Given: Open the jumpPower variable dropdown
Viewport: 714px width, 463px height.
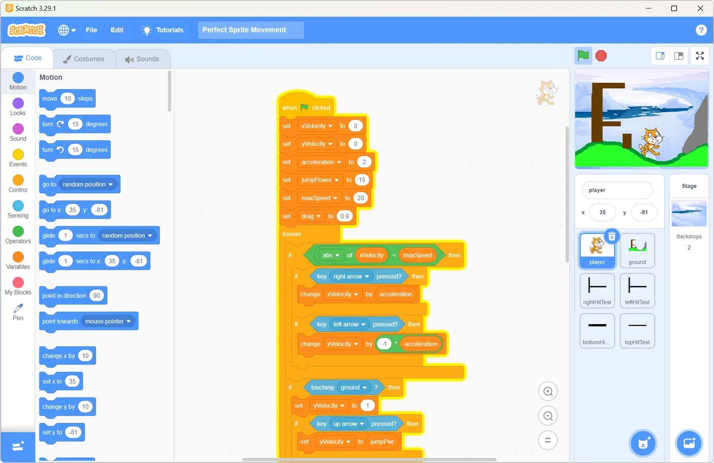Looking at the screenshot, I should [x=320, y=180].
